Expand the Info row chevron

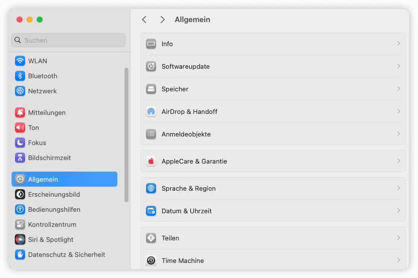(398, 44)
